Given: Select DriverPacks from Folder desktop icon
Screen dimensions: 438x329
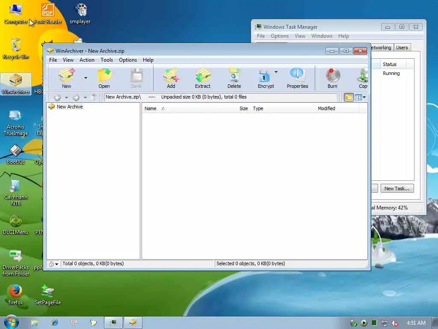Looking at the screenshot, I should coord(16,263).
